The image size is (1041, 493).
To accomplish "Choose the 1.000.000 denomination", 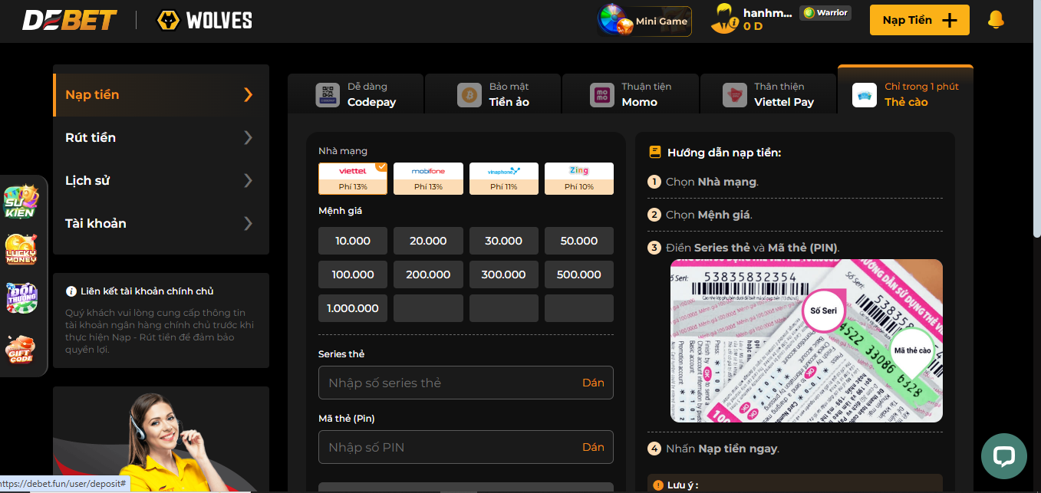I will tap(353, 308).
